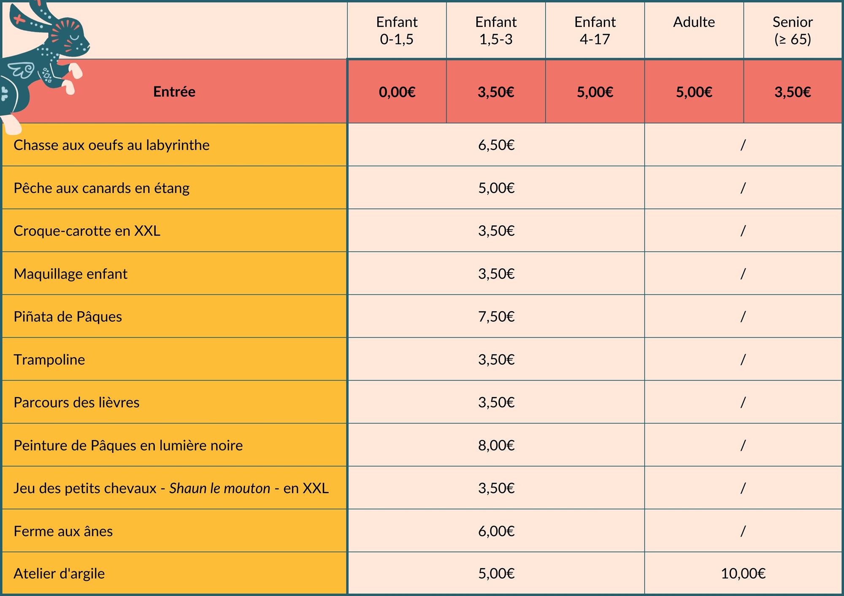Select Parcours des lièvres row
The width and height of the screenshot is (844, 596).
point(76,403)
